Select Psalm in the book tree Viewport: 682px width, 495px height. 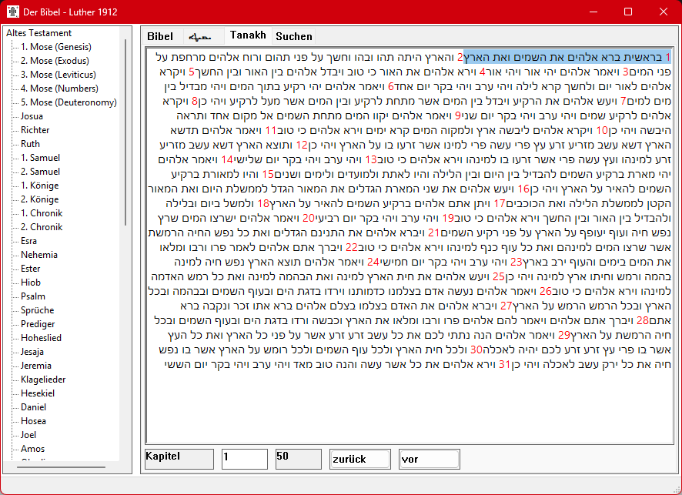(33, 296)
